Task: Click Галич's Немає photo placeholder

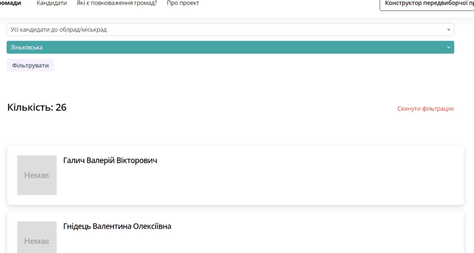Action: point(37,175)
